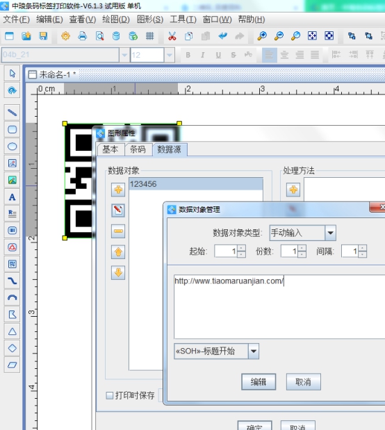Click the scissors cut icon
Image resolution: width=385 pixels, height=430 pixels.
(x=172, y=36)
